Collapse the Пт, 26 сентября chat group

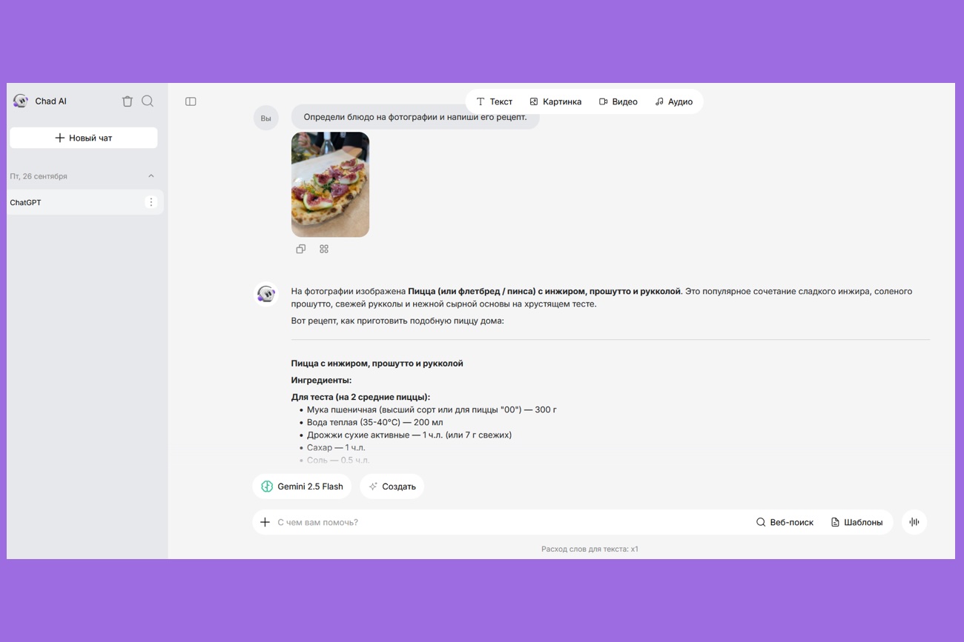[151, 176]
